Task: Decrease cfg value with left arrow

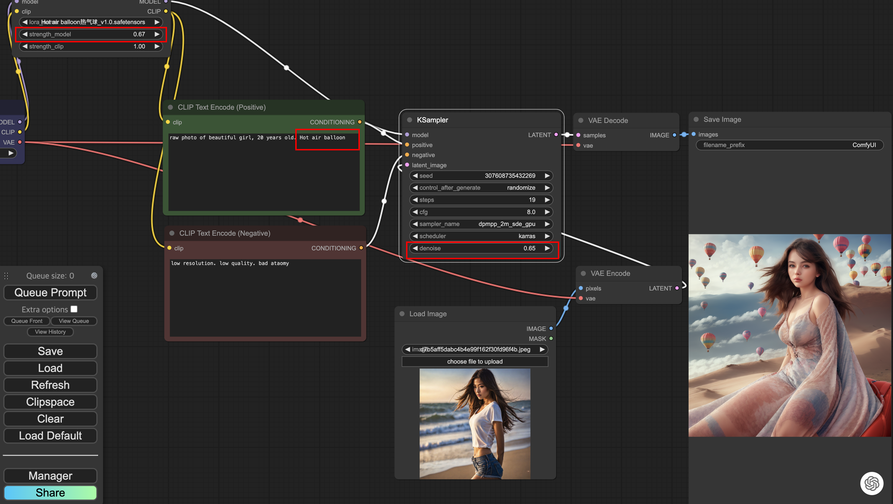Action: pos(415,212)
